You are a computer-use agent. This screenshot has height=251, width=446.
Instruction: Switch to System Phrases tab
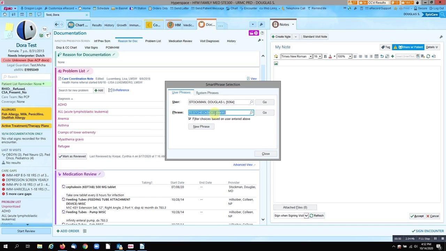[207, 93]
